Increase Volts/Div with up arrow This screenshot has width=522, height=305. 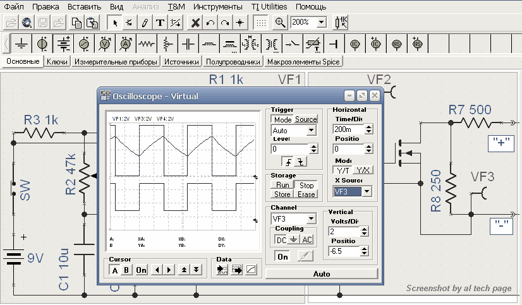364,229
